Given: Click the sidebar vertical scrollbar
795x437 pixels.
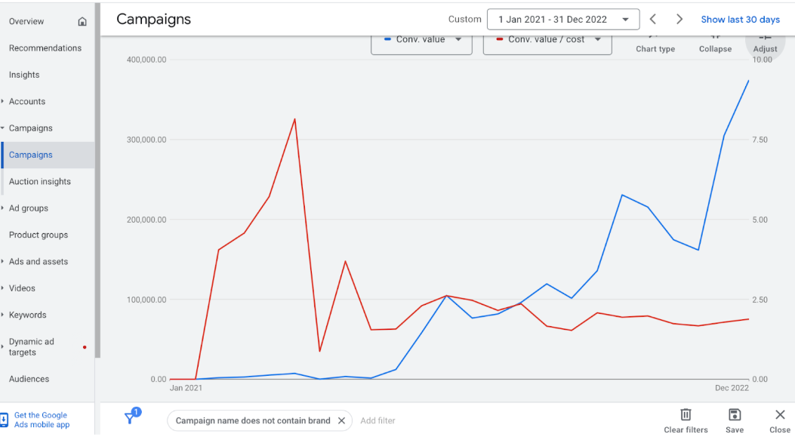Looking at the screenshot, I should pyautogui.click(x=97, y=181).
